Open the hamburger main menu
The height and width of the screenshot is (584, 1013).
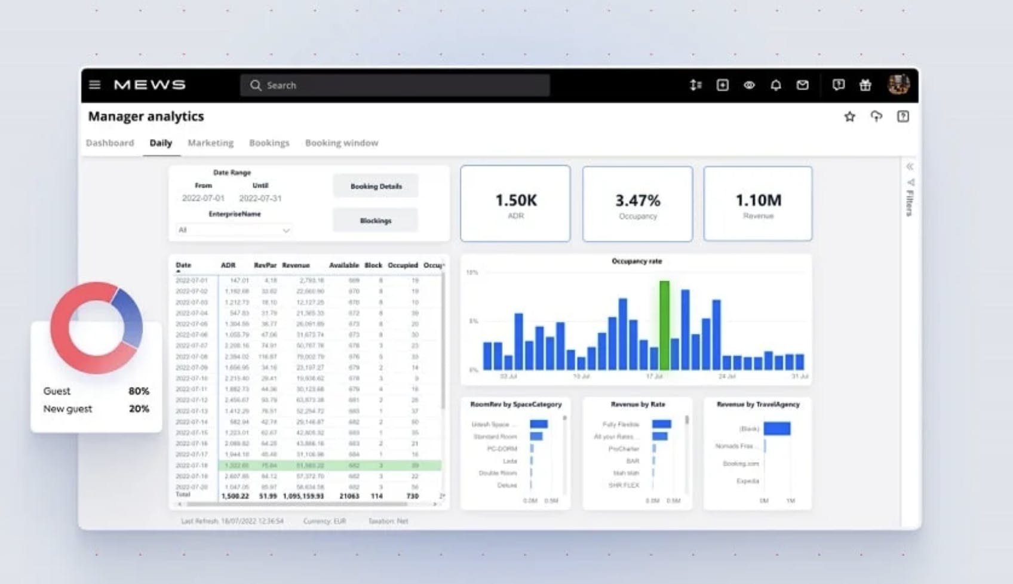94,85
